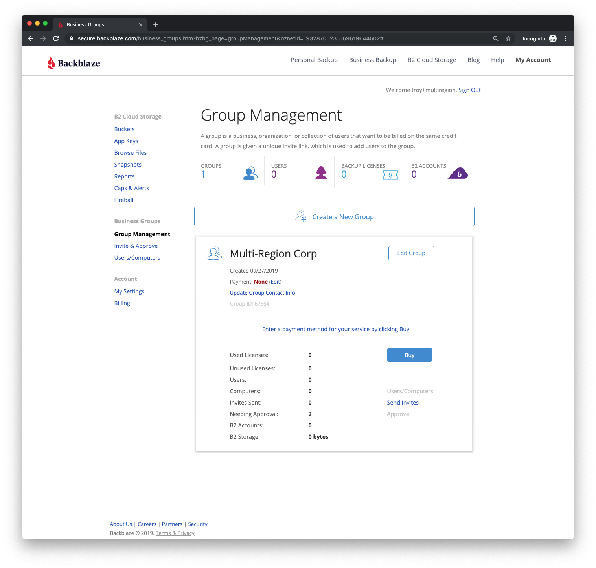596x568 pixels.
Task: Click the Sign Out link
Action: 469,90
